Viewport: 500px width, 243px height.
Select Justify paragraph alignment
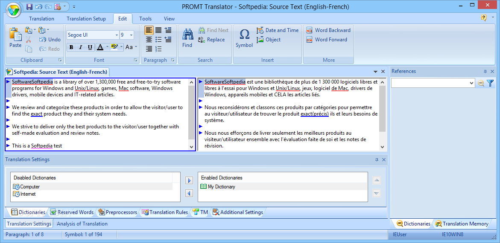coord(158,30)
